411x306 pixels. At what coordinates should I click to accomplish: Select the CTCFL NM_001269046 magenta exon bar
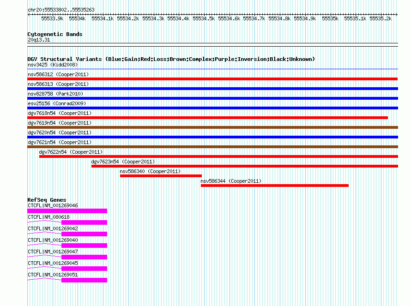click(x=67, y=211)
